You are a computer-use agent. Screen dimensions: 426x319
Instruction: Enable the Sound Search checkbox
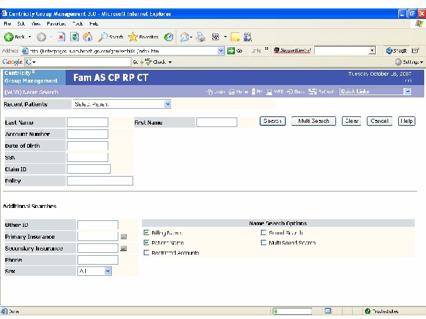263,233
